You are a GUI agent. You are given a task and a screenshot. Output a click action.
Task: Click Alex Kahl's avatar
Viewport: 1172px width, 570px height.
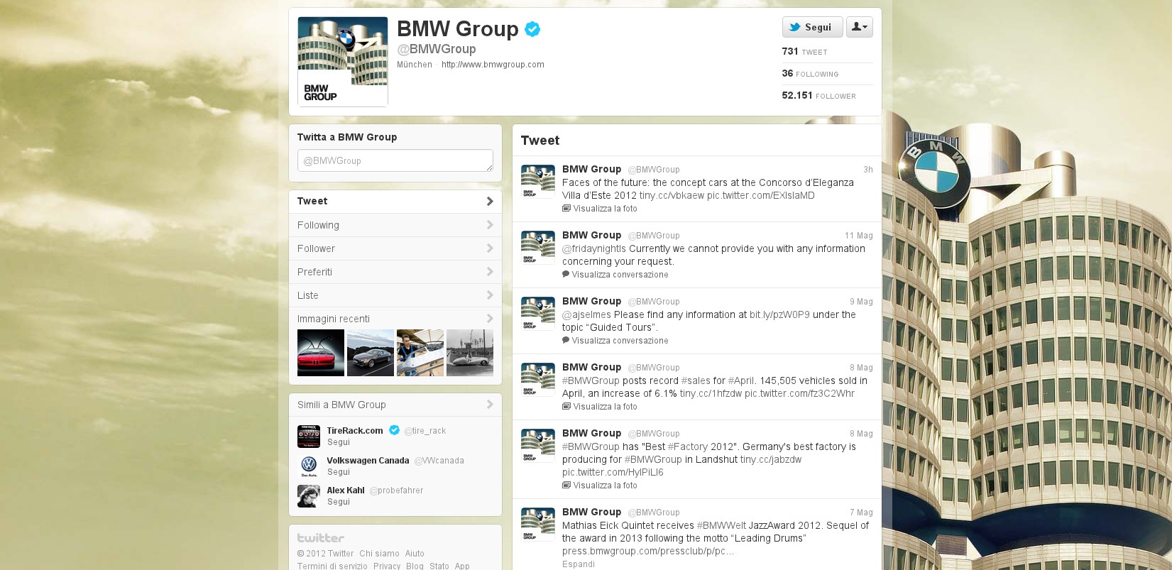[x=309, y=496]
